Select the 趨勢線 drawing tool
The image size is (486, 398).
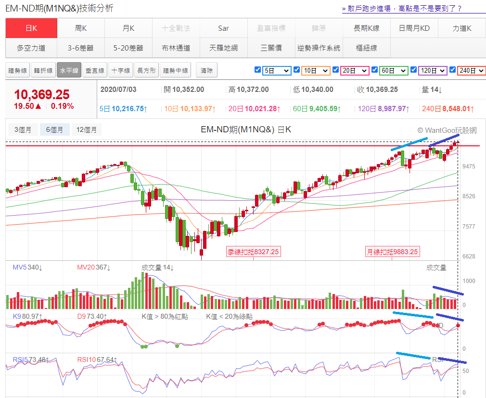click(17, 70)
